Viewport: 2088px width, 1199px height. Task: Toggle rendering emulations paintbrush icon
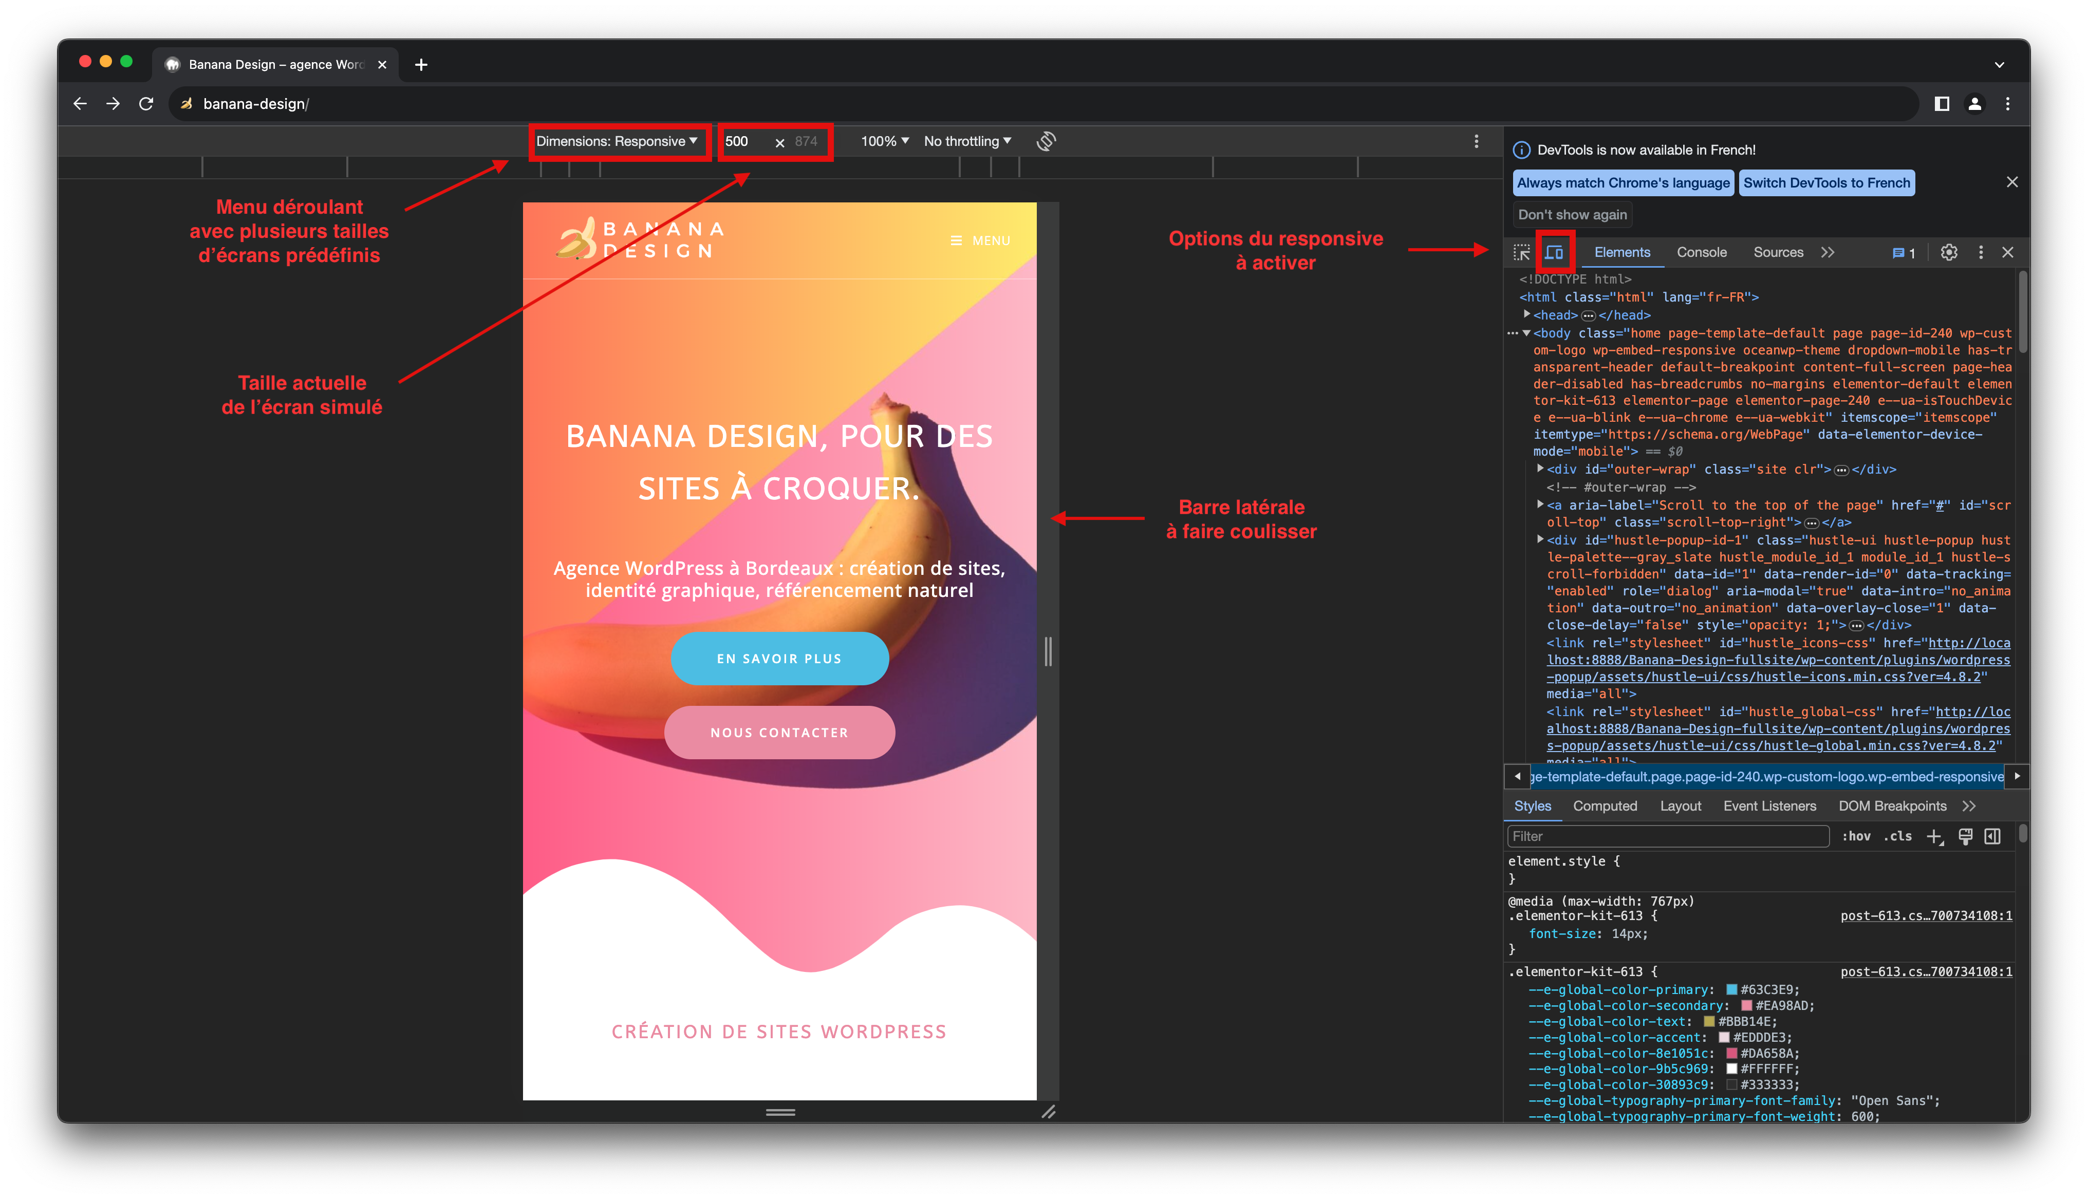(x=1965, y=837)
